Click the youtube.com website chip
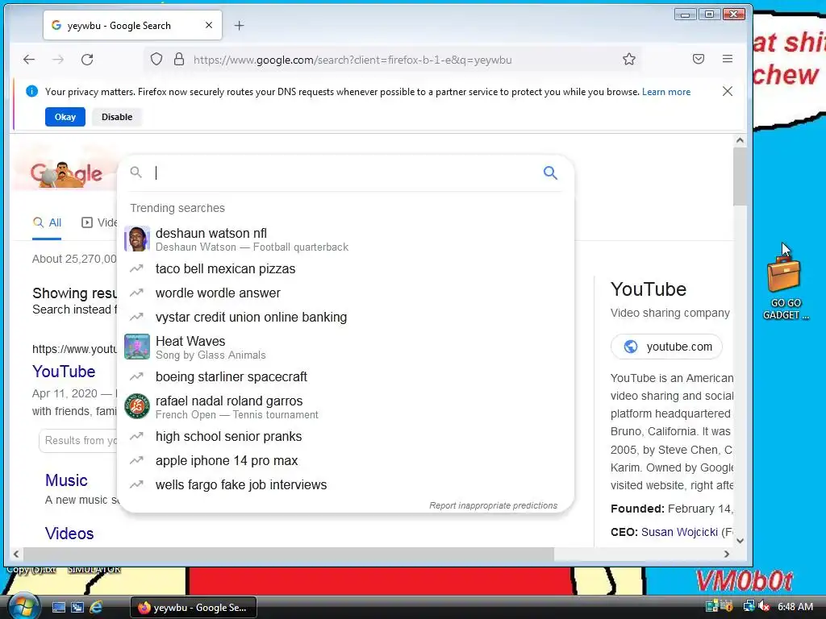The width and height of the screenshot is (826, 619). [666, 347]
